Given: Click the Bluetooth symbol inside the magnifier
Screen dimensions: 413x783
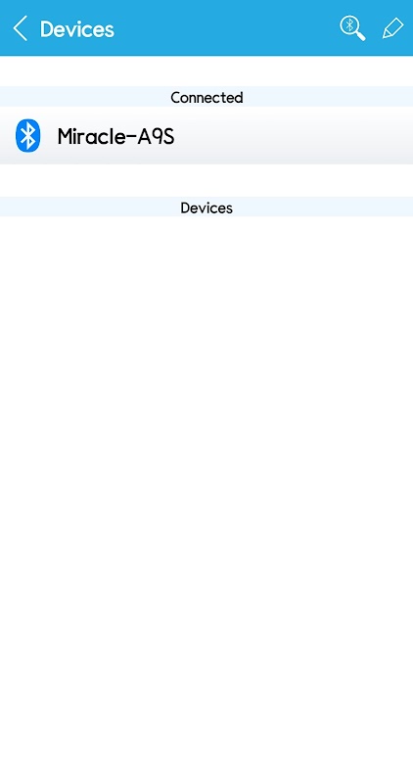Looking at the screenshot, I should [350, 24].
